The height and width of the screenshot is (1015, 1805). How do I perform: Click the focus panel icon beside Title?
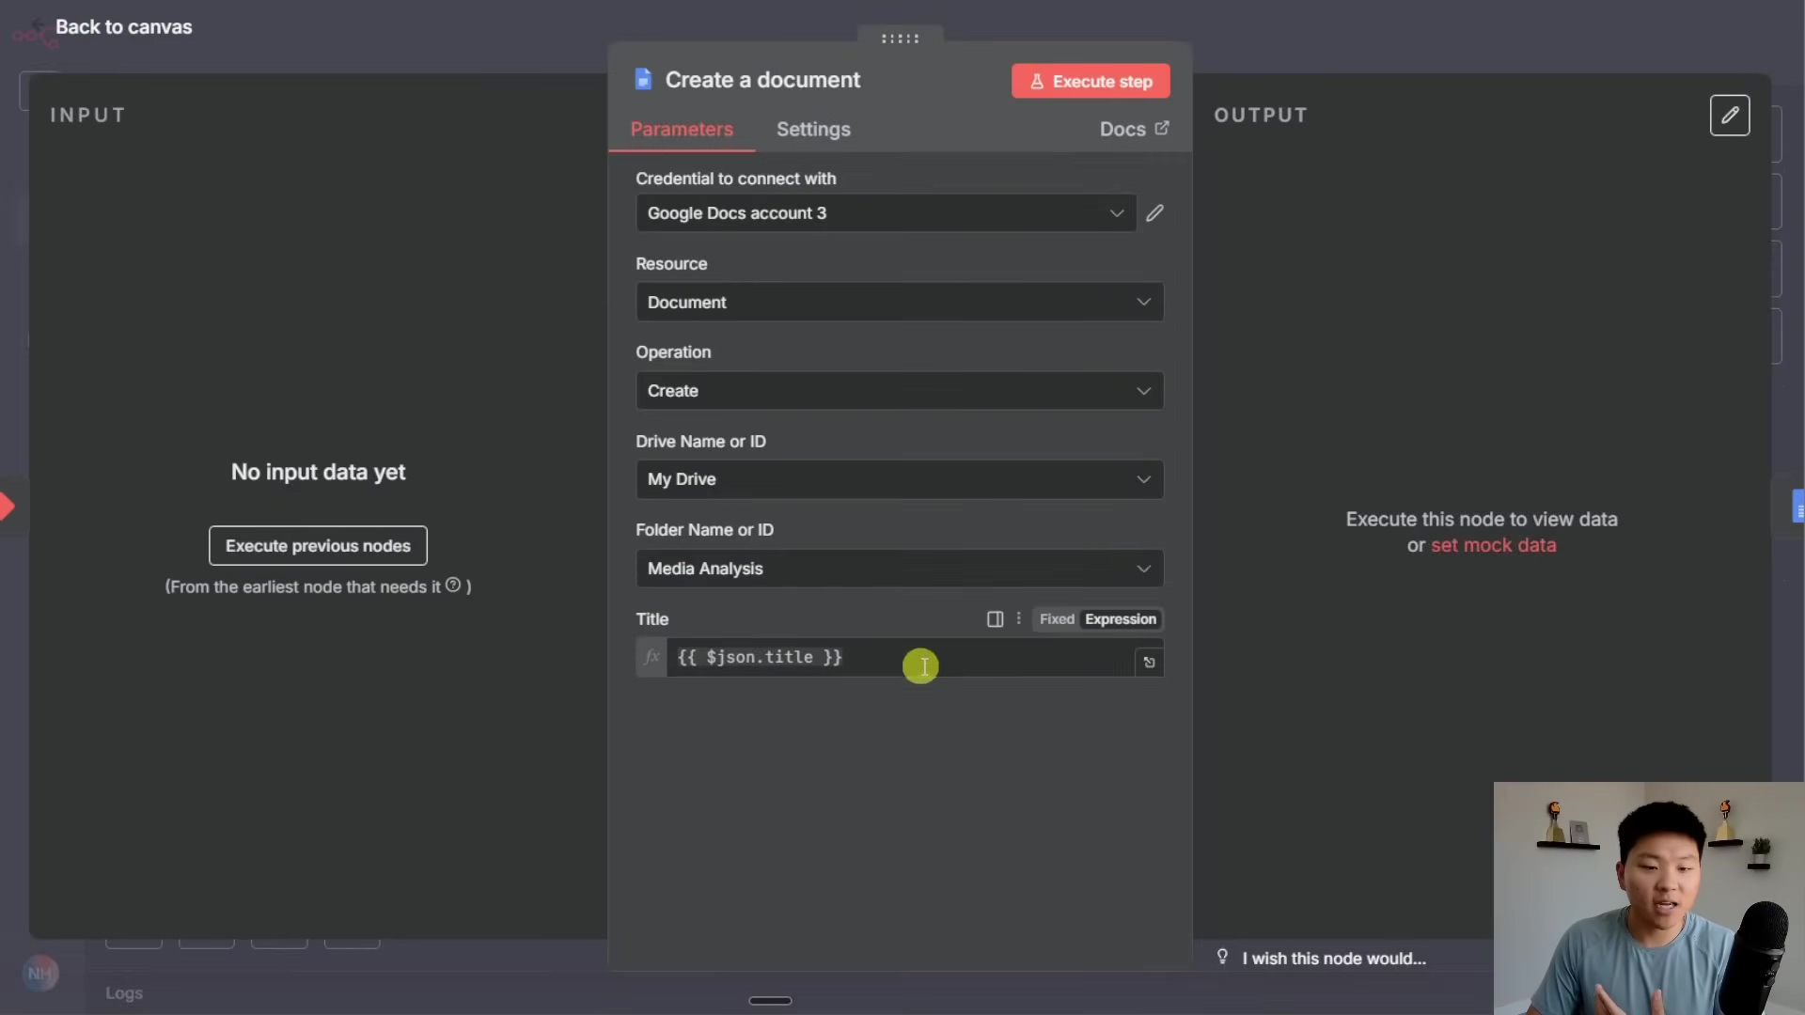tap(995, 618)
